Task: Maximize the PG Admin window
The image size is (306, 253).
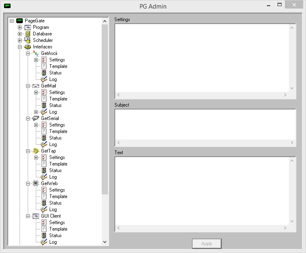Action: tap(280, 5)
